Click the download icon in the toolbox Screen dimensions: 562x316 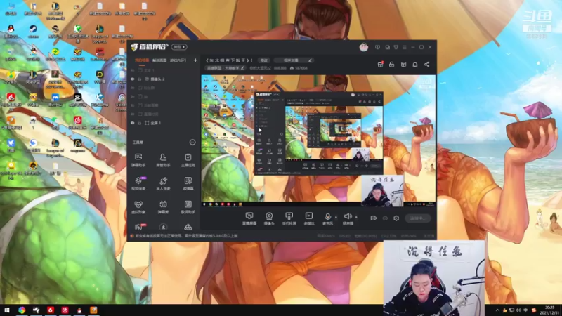click(x=163, y=227)
